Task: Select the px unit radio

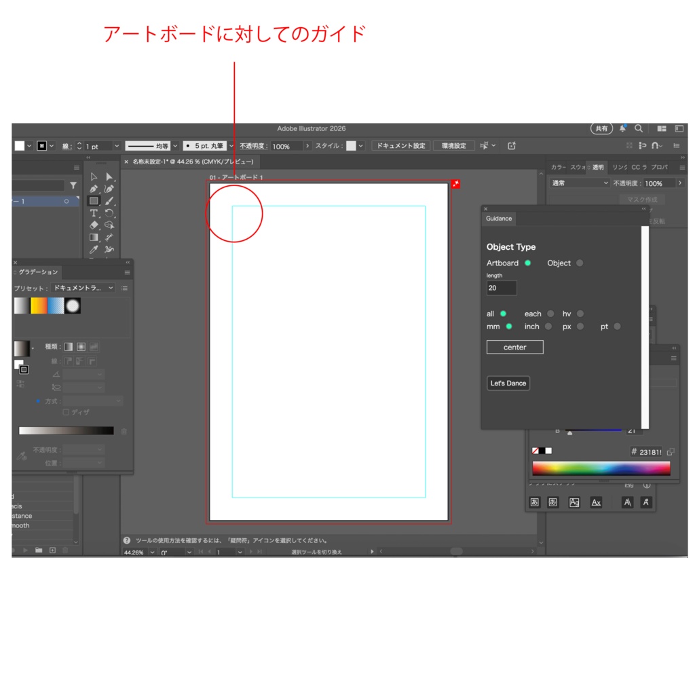Action: tap(580, 326)
